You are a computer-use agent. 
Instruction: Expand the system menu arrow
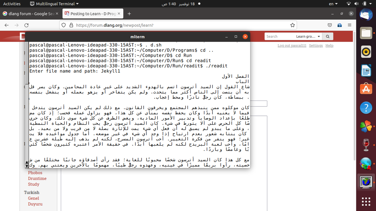click(370, 4)
